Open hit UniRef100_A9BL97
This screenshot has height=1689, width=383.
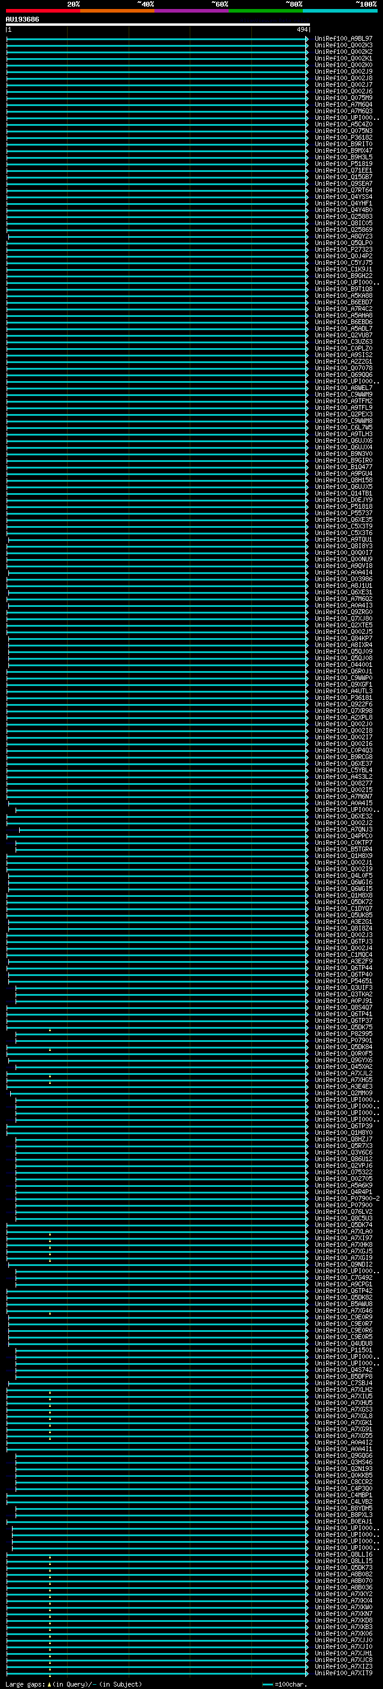(343, 39)
